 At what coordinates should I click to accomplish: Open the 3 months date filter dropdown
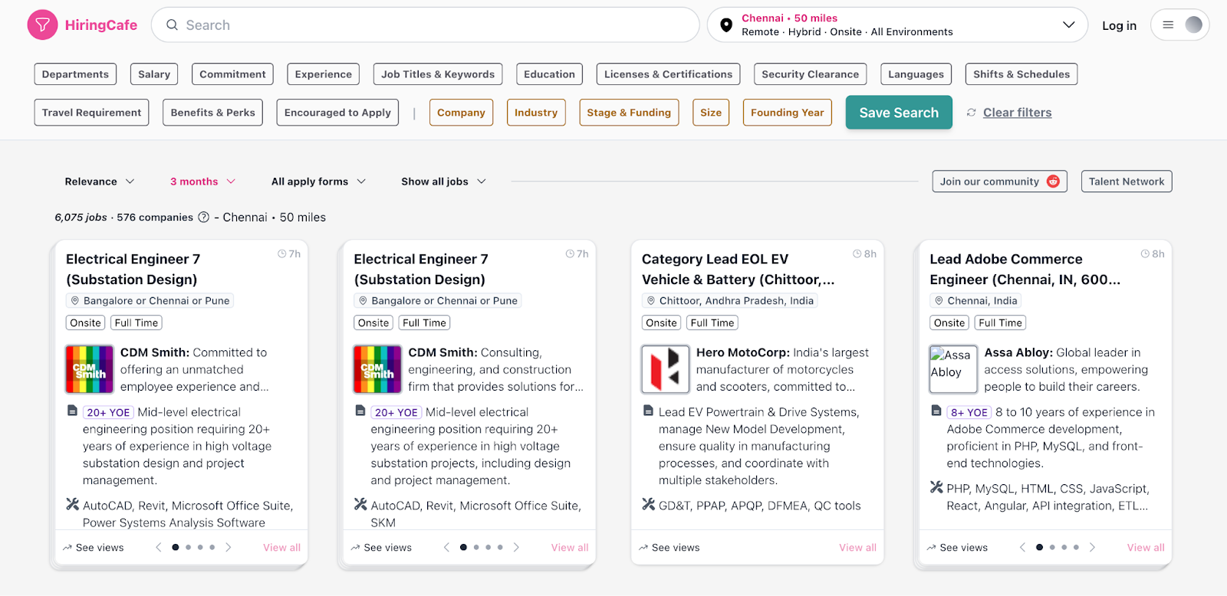(x=202, y=182)
